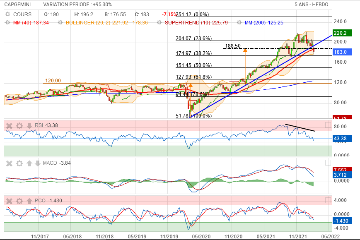Click the orange 120.00 resistance label

click(53, 80)
